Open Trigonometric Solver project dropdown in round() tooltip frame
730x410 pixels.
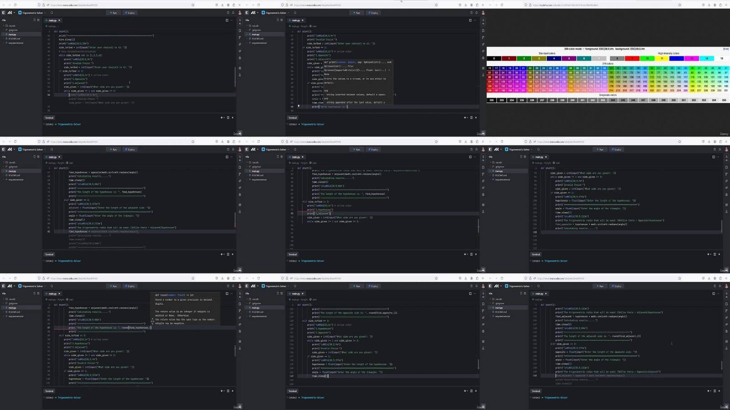(32, 286)
